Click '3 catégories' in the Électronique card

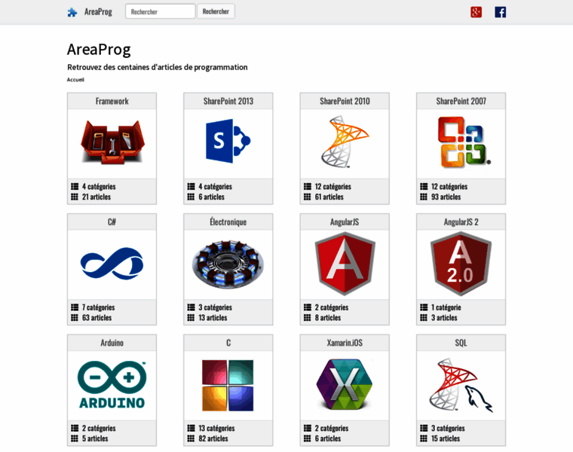(x=215, y=307)
